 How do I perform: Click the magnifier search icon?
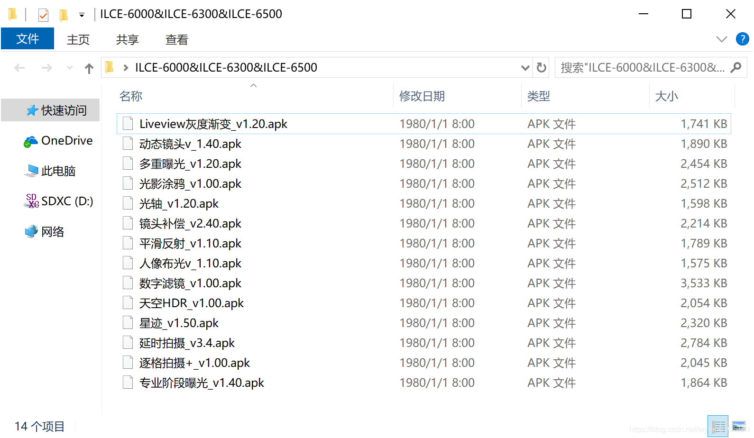coord(736,68)
